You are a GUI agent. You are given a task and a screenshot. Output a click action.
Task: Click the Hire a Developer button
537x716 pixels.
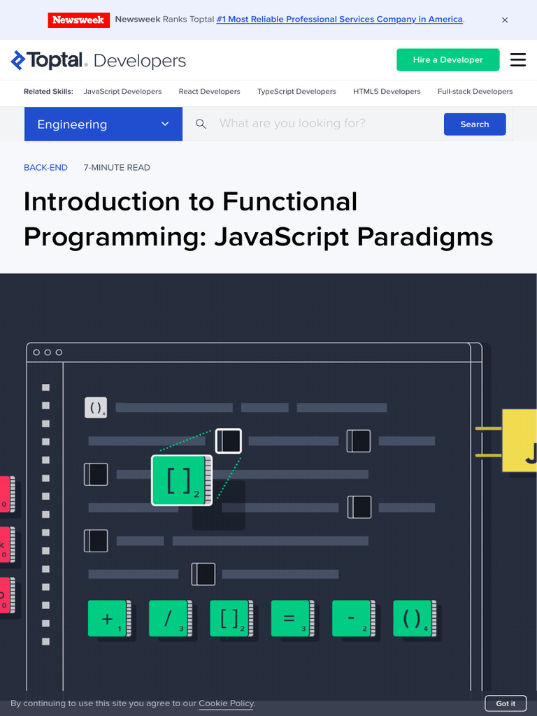[x=448, y=60]
